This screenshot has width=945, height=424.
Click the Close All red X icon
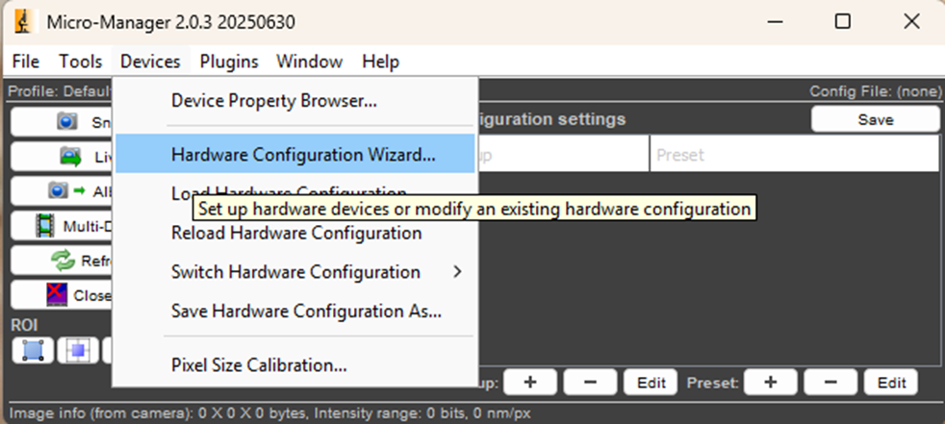click(57, 295)
